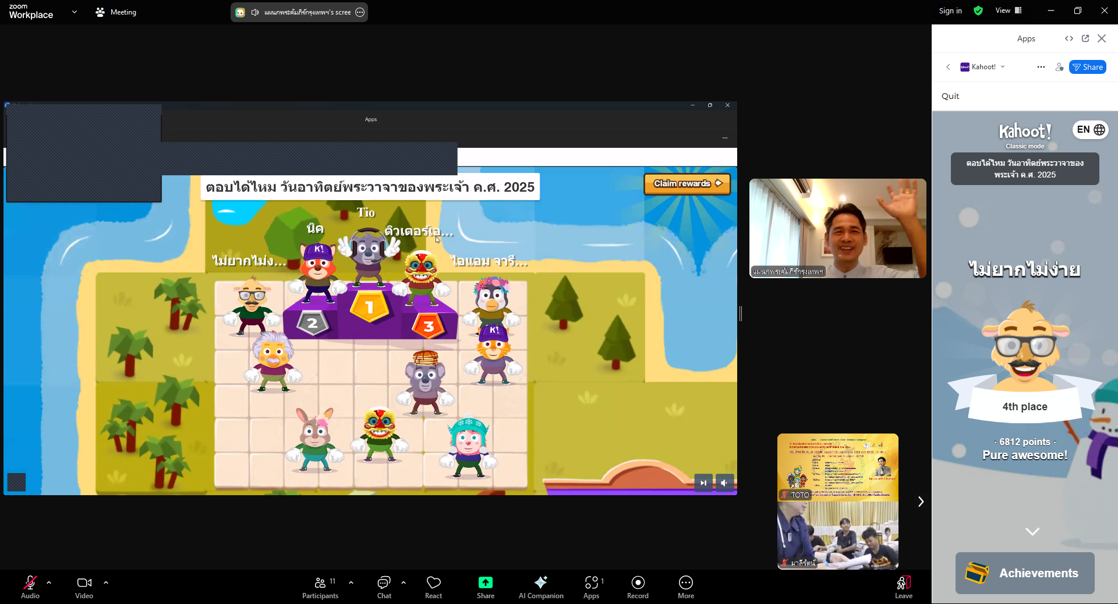Expand participants options caret
The width and height of the screenshot is (1118, 604).
(x=351, y=582)
